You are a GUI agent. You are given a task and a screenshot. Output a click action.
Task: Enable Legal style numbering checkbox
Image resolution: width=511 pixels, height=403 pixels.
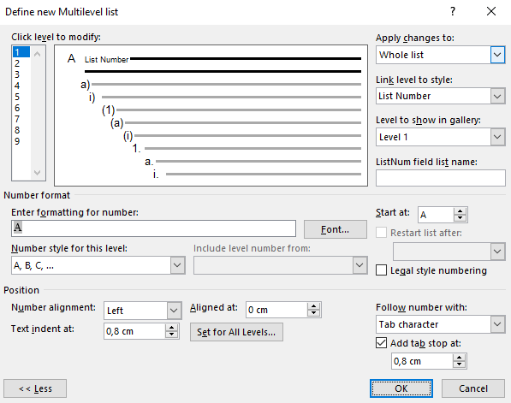coord(381,270)
